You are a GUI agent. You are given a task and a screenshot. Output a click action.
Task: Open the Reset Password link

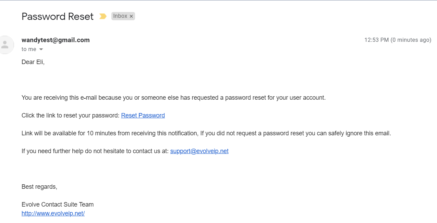(x=143, y=115)
